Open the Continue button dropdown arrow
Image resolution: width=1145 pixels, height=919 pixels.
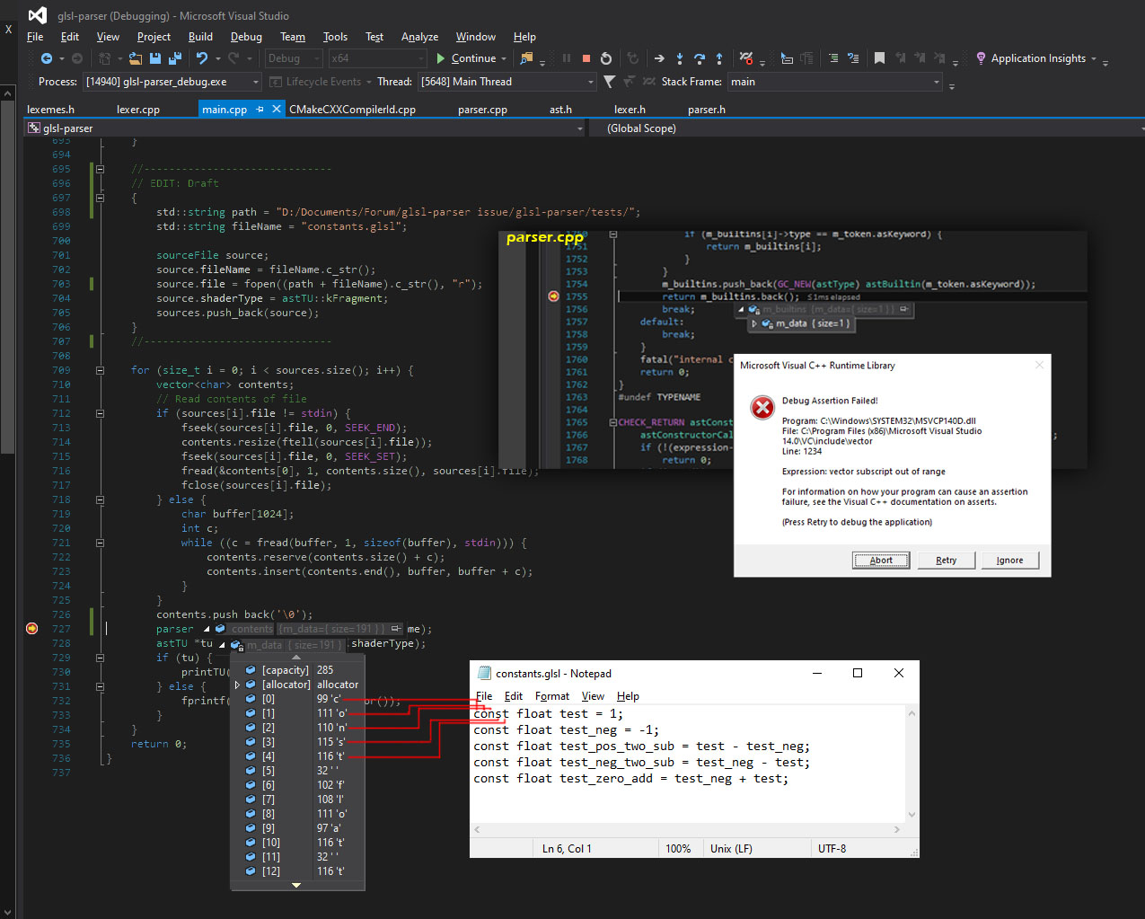[x=504, y=58]
